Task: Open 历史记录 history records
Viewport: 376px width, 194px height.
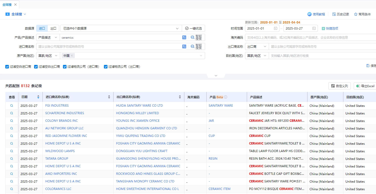Action: click(341, 14)
